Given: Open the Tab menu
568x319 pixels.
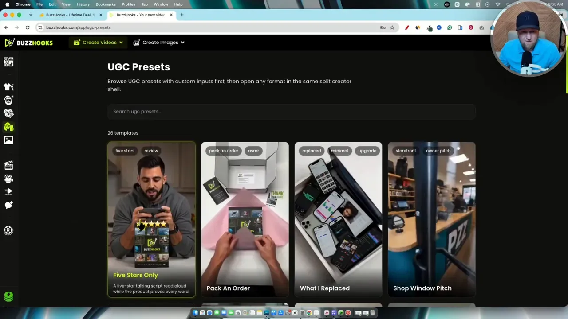Looking at the screenshot, I should click(x=145, y=4).
